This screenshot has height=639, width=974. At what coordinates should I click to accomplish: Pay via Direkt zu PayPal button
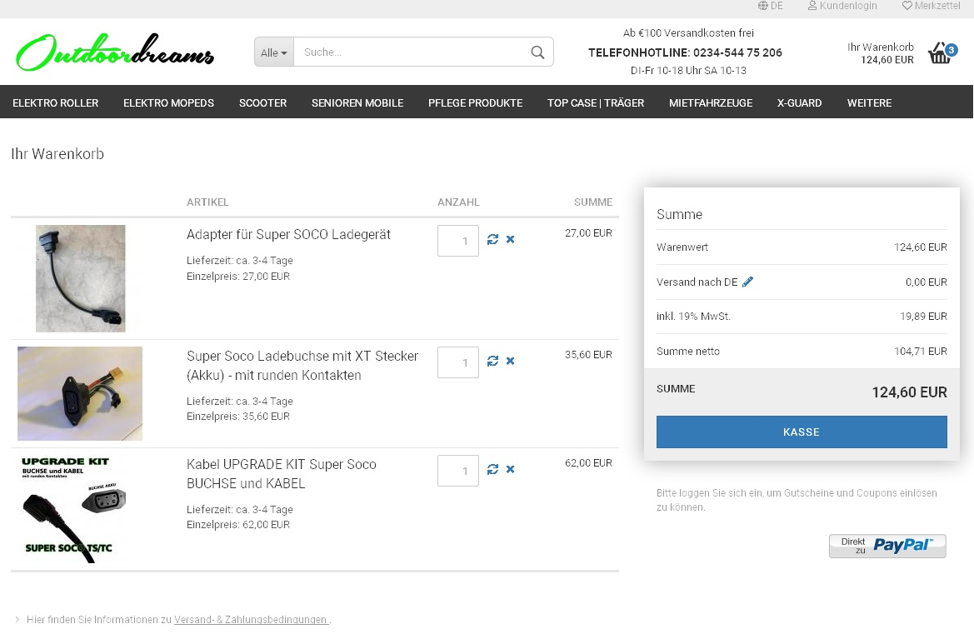pyautogui.click(x=887, y=546)
